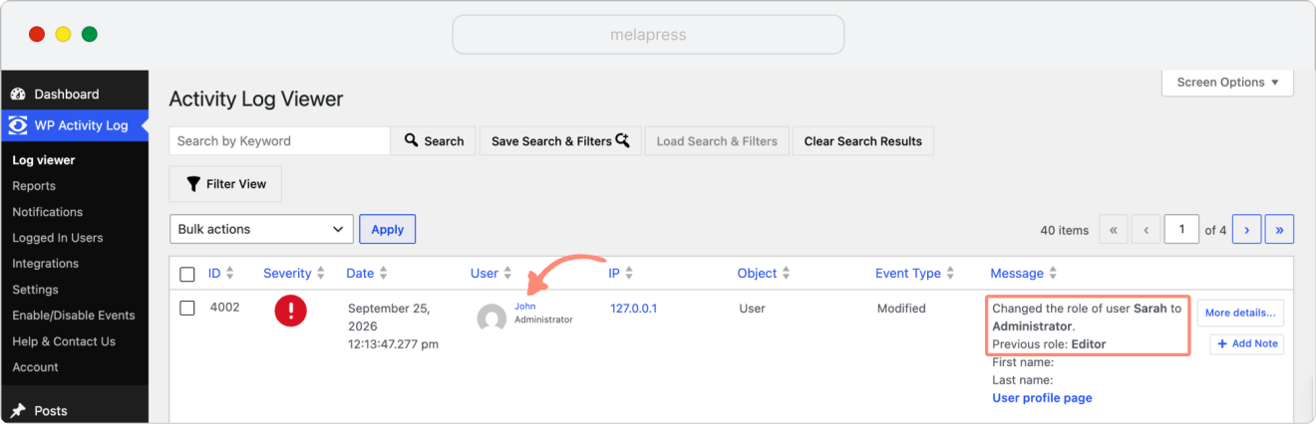
Task: Click Add Note button
Action: pos(1246,343)
